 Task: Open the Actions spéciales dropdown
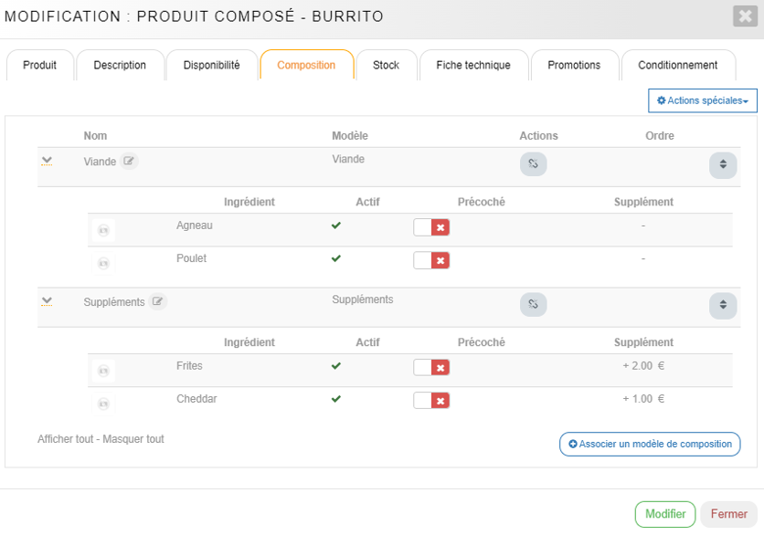click(702, 100)
